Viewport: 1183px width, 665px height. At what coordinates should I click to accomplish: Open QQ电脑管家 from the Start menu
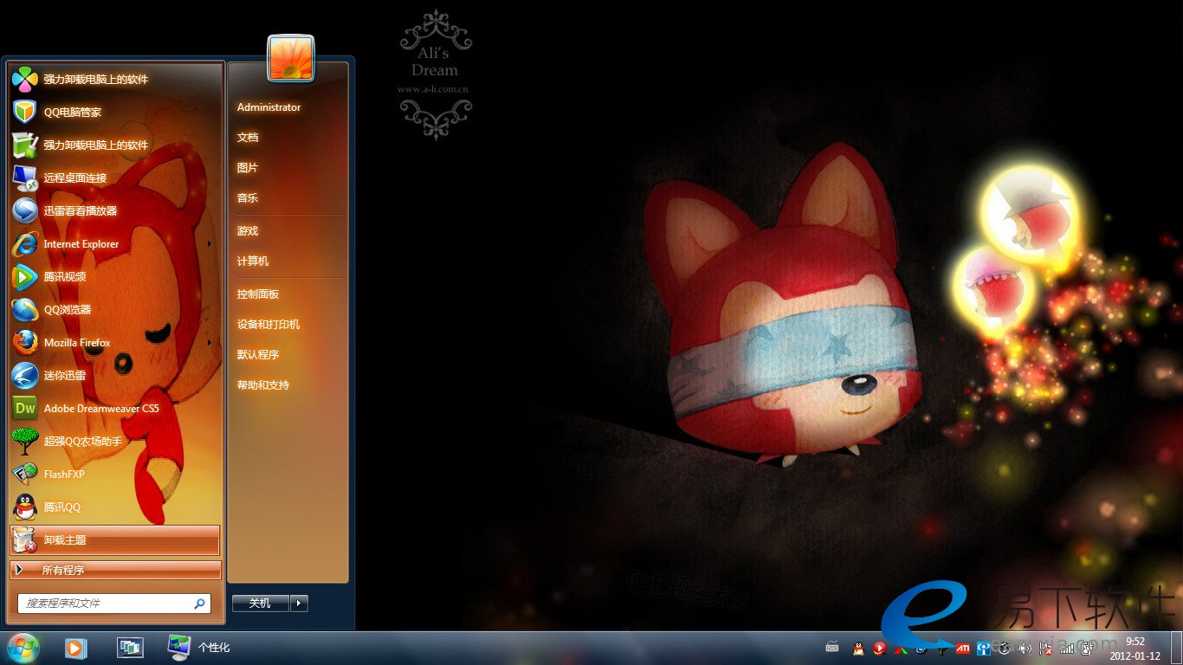(x=73, y=113)
